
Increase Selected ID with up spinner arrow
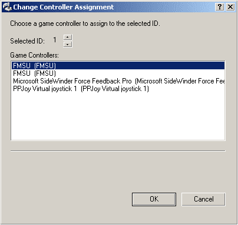68,37
